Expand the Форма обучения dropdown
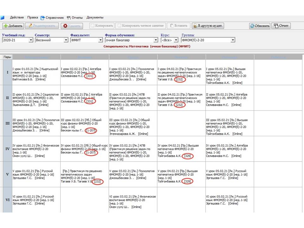The height and width of the screenshot is (228, 304). tap(156, 40)
